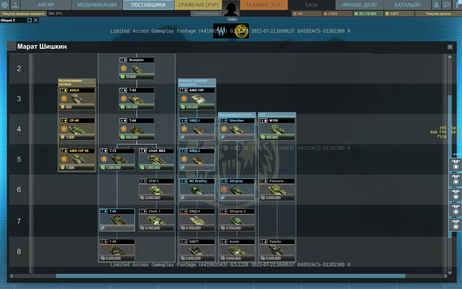Switch to the АНГАР tab

point(46,5)
